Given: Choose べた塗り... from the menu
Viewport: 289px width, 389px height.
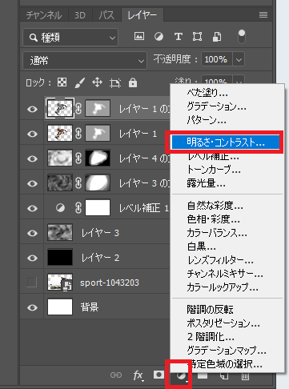Looking at the screenshot, I should pyautogui.click(x=207, y=93).
